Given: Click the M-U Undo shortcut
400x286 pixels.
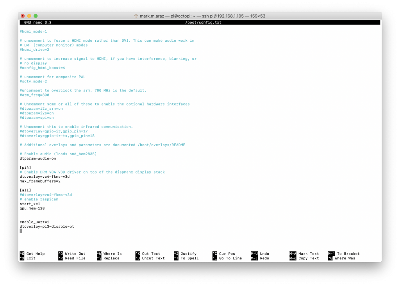Looking at the screenshot, I should click(x=260, y=254).
